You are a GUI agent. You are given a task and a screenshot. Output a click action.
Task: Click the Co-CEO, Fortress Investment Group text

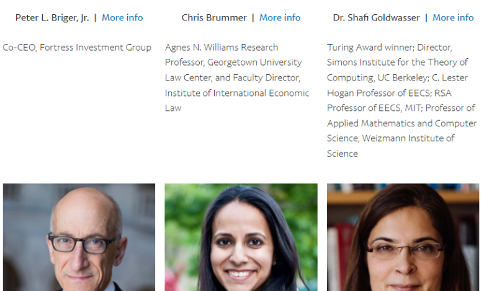click(77, 47)
